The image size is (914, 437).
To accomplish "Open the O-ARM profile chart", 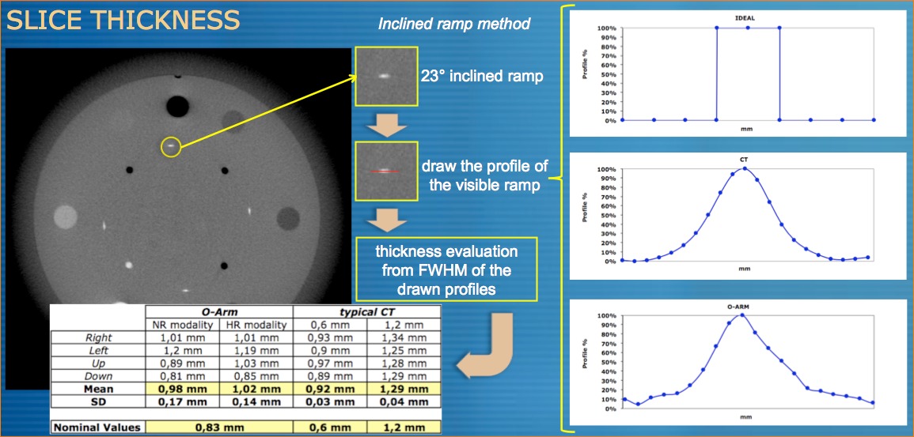I will click(x=740, y=361).
